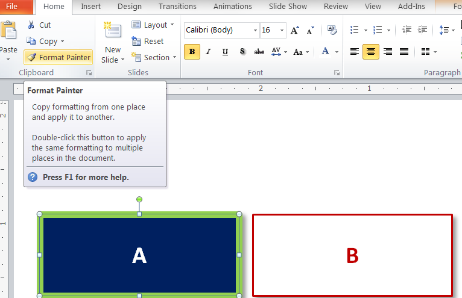Switch to the Transitions tab

pyautogui.click(x=177, y=7)
